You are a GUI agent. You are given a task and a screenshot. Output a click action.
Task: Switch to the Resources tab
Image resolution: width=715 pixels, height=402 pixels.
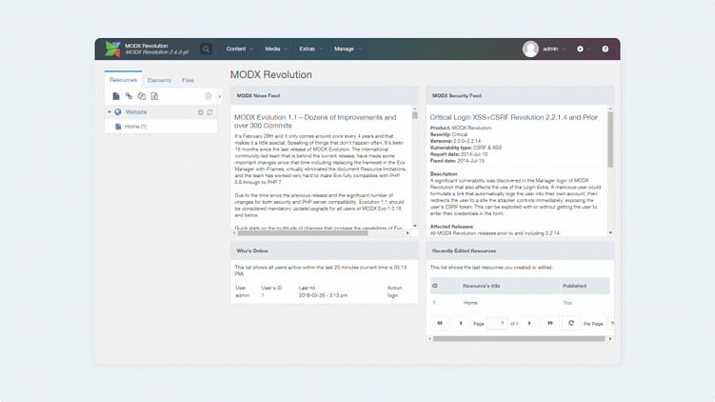click(123, 80)
